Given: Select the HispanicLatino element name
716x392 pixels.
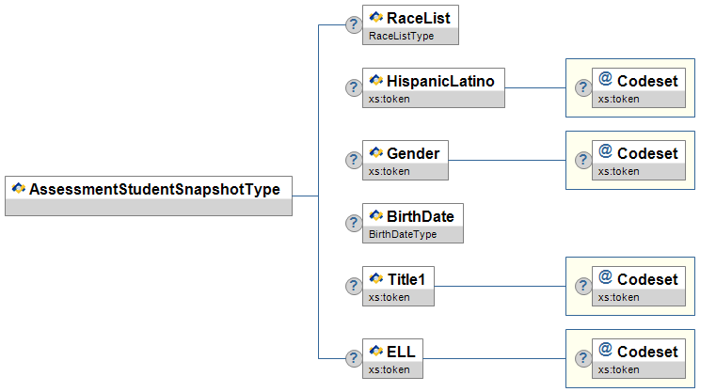Looking at the screenshot, I should pos(440,81).
